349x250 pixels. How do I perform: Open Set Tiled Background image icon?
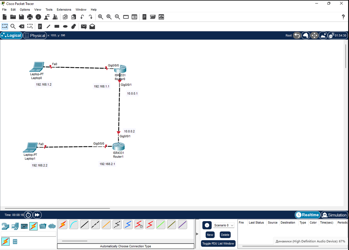click(323, 36)
